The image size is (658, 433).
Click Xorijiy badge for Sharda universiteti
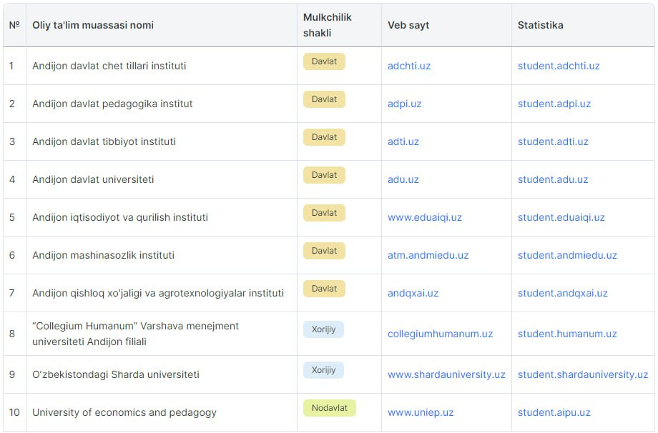pos(323,370)
